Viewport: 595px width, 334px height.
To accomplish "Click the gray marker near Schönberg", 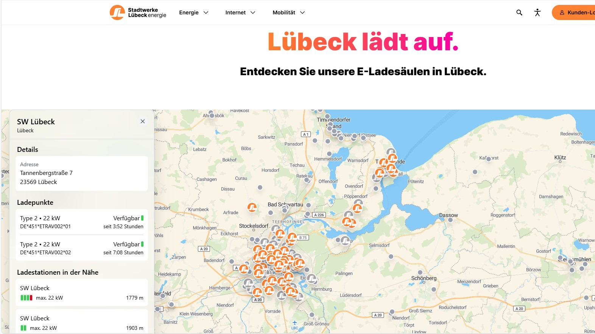I will pos(420,272).
